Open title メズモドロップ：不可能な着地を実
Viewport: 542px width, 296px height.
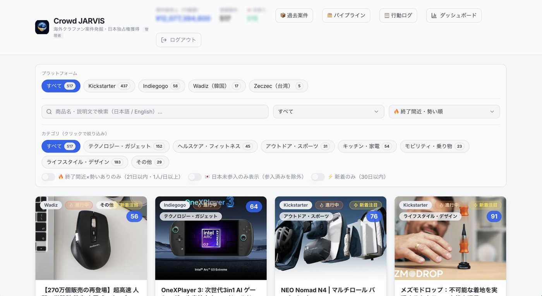(x=449, y=290)
